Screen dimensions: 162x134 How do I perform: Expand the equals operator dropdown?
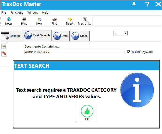[x=125, y=33]
